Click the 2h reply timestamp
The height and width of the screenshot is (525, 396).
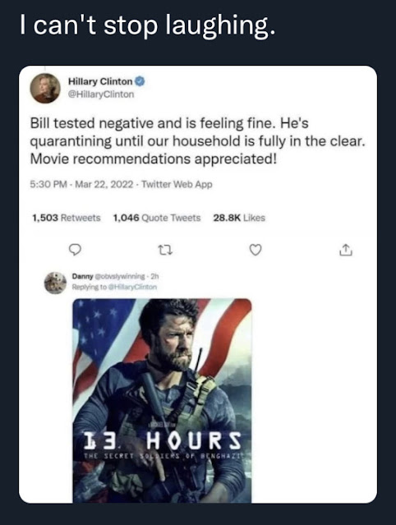click(154, 277)
